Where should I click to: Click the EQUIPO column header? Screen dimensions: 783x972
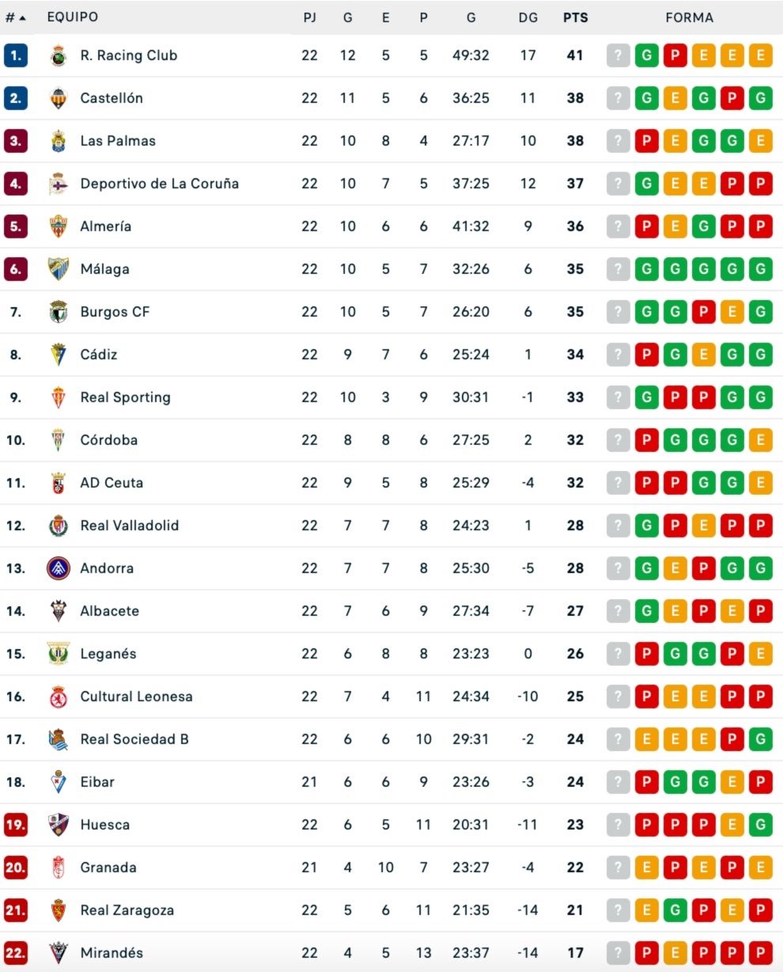(71, 17)
